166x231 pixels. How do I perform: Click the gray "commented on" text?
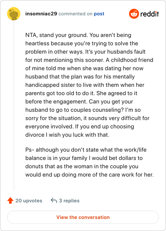(76, 14)
